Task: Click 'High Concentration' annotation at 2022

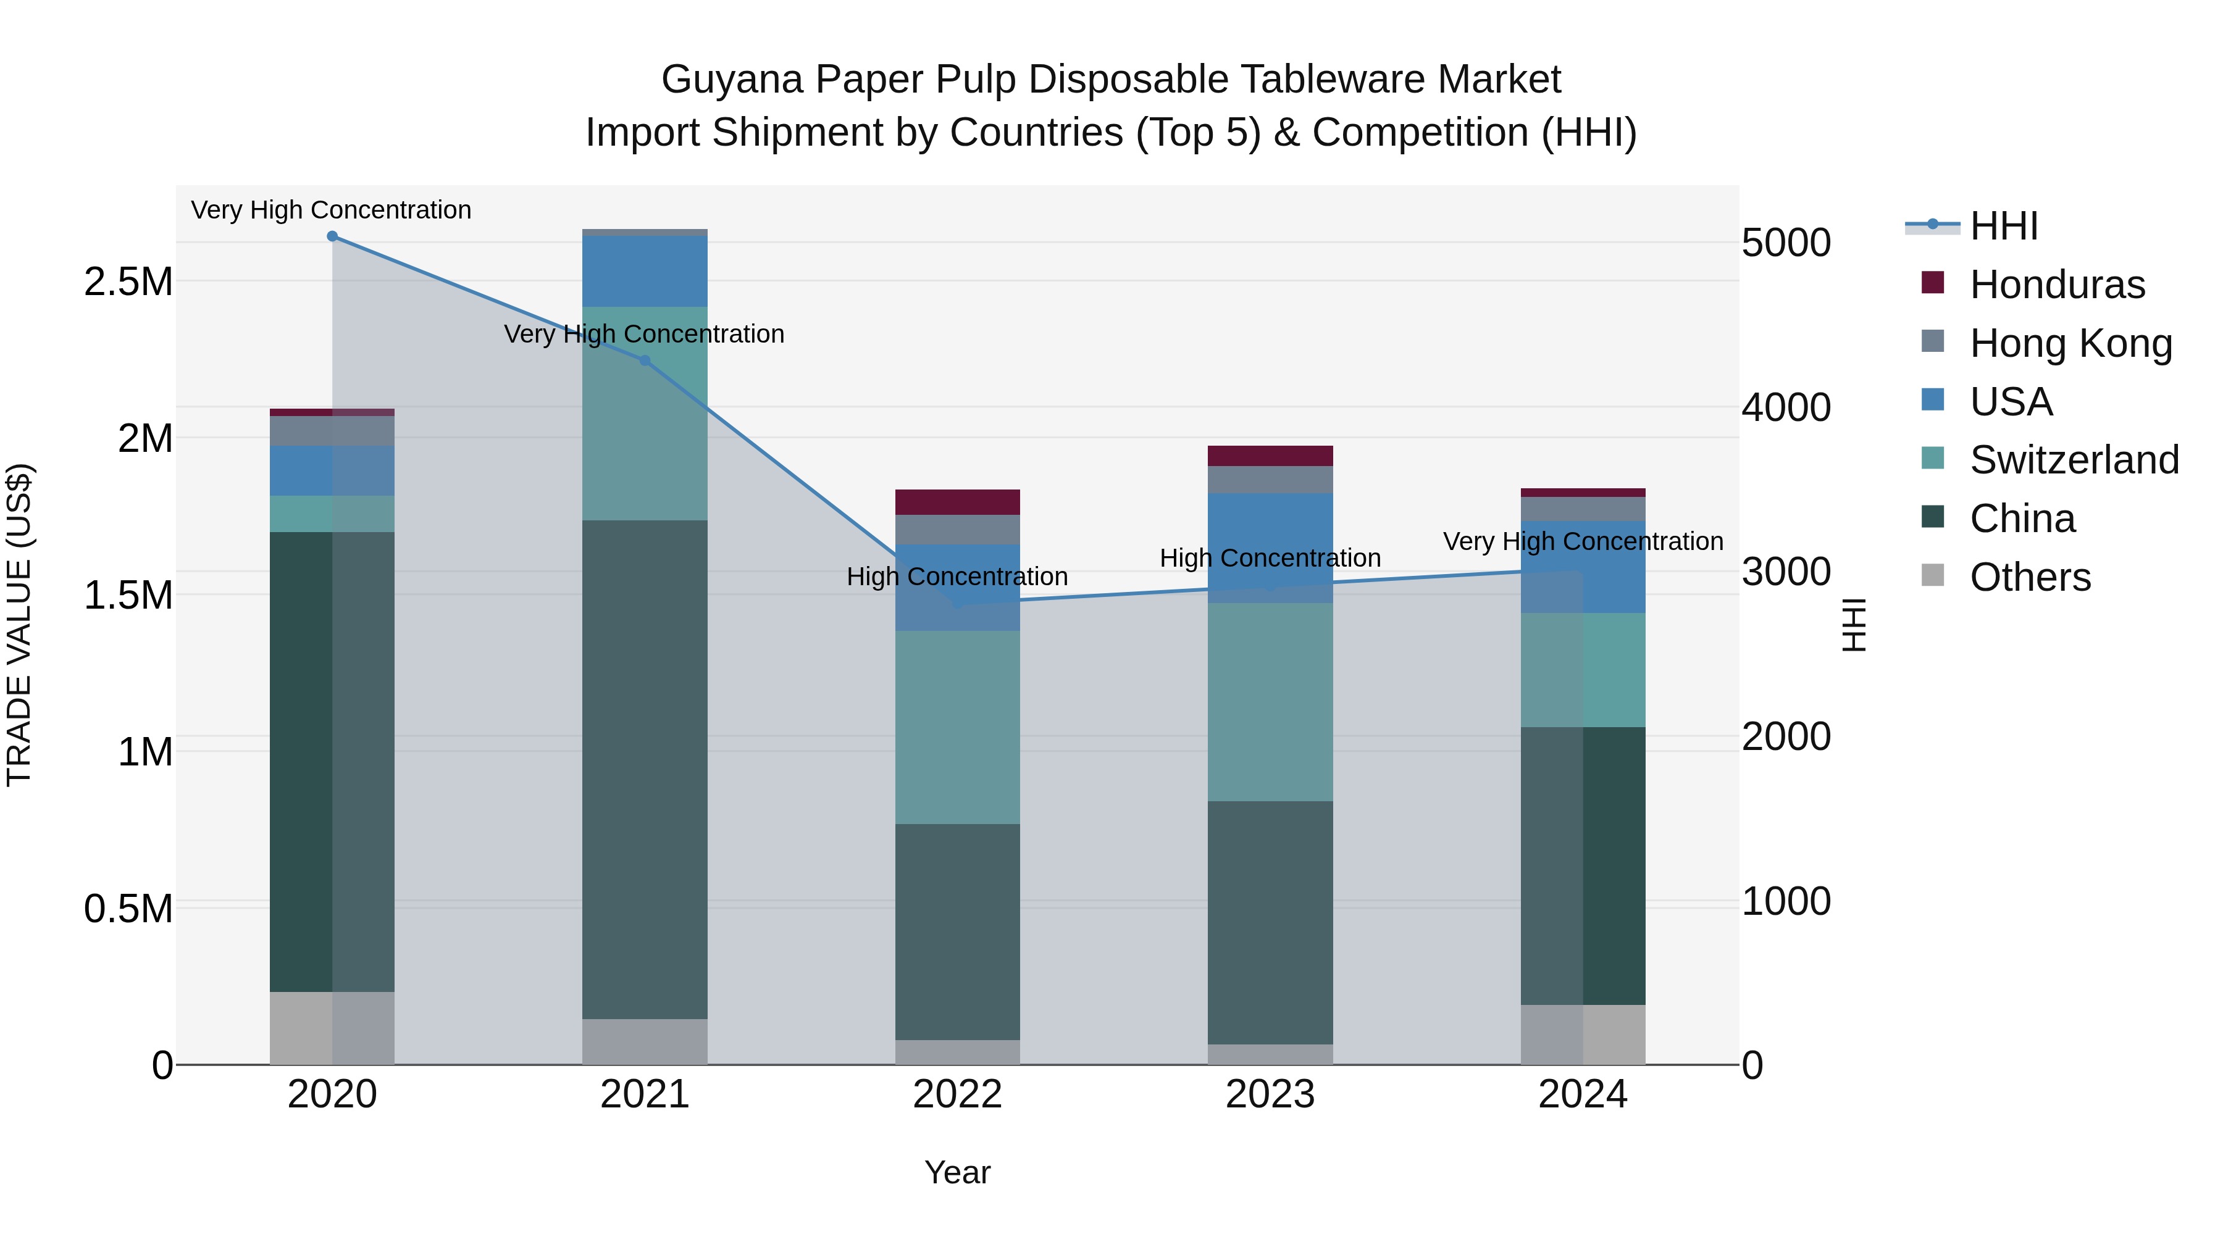Action: (958, 577)
